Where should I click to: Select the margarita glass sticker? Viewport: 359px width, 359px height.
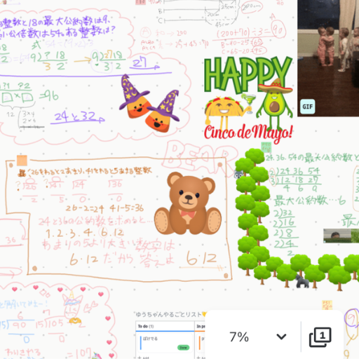coord(249,102)
